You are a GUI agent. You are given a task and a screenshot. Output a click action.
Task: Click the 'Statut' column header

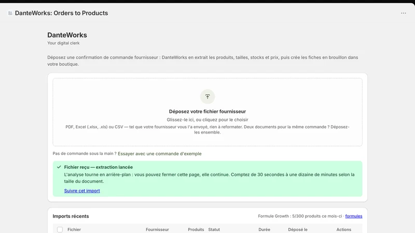(214, 229)
